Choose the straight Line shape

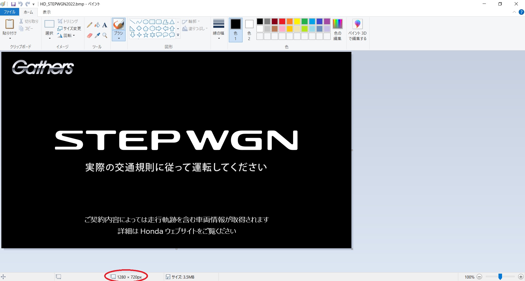[133, 22]
